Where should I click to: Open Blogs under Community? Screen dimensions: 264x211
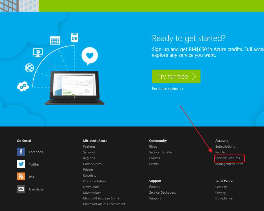pyautogui.click(x=153, y=146)
